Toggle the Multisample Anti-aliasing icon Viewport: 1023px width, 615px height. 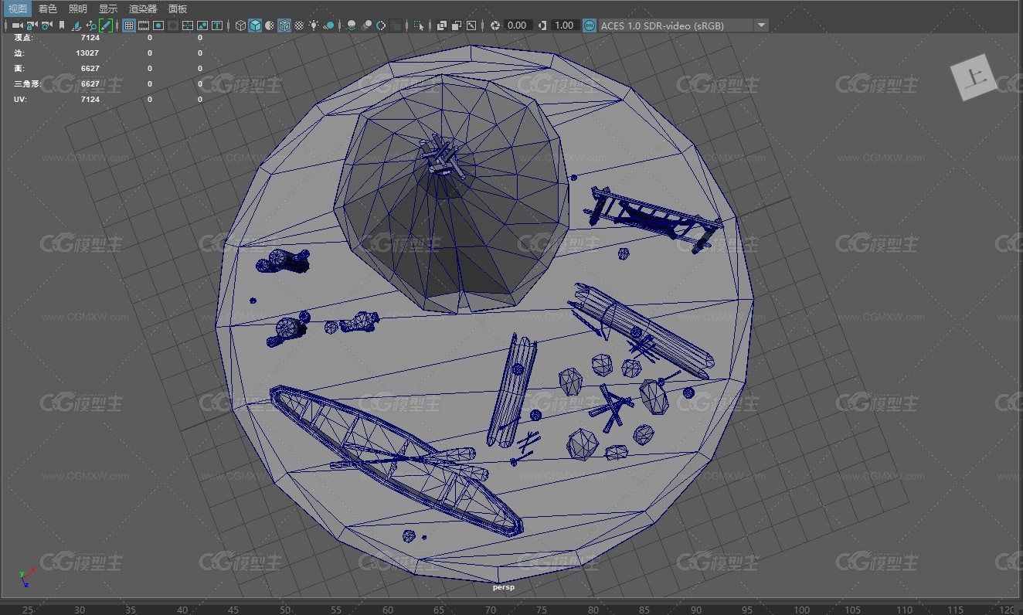click(x=381, y=25)
